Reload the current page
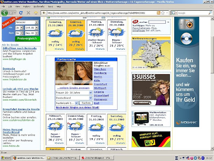This screenshot has width=214, height=161. pyautogui.click(x=21, y=13)
